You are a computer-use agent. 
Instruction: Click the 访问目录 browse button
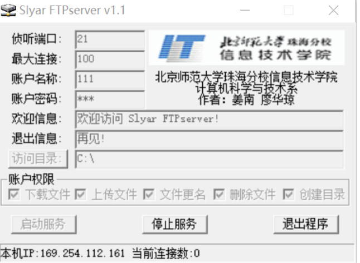coord(38,159)
